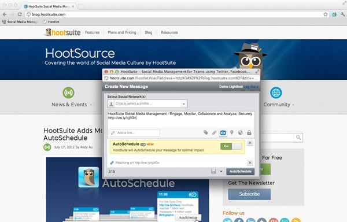347x222 pixels.
Task: Click the browser reload icon
Action: (x=20, y=14)
